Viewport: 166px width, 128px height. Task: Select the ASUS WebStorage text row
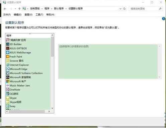[20, 53]
